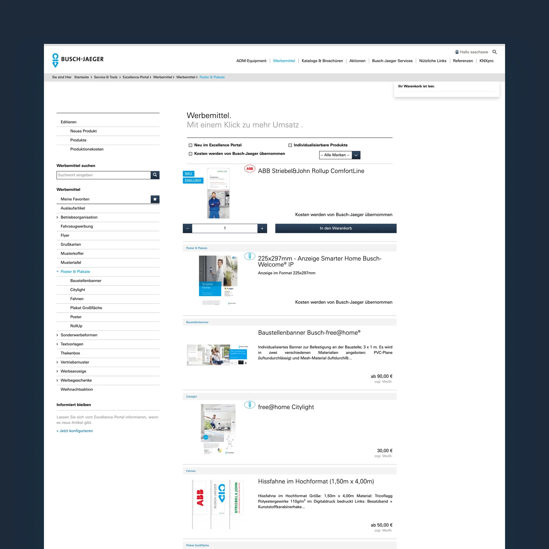Click Busch-Jaeger brand icon beside free@home Citylight
This screenshot has height=549, width=549.
coord(250,405)
